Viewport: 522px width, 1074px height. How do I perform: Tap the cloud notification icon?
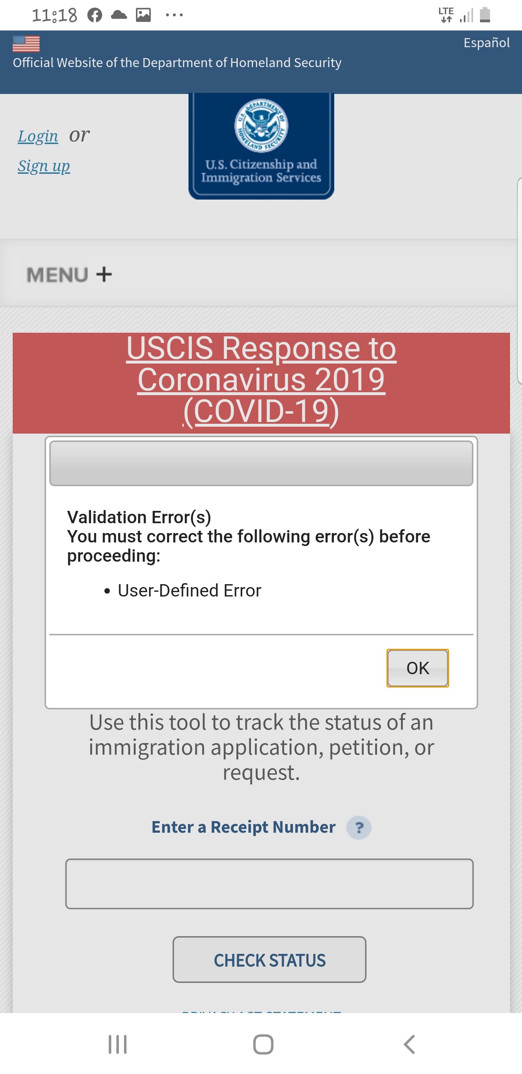coord(119,15)
